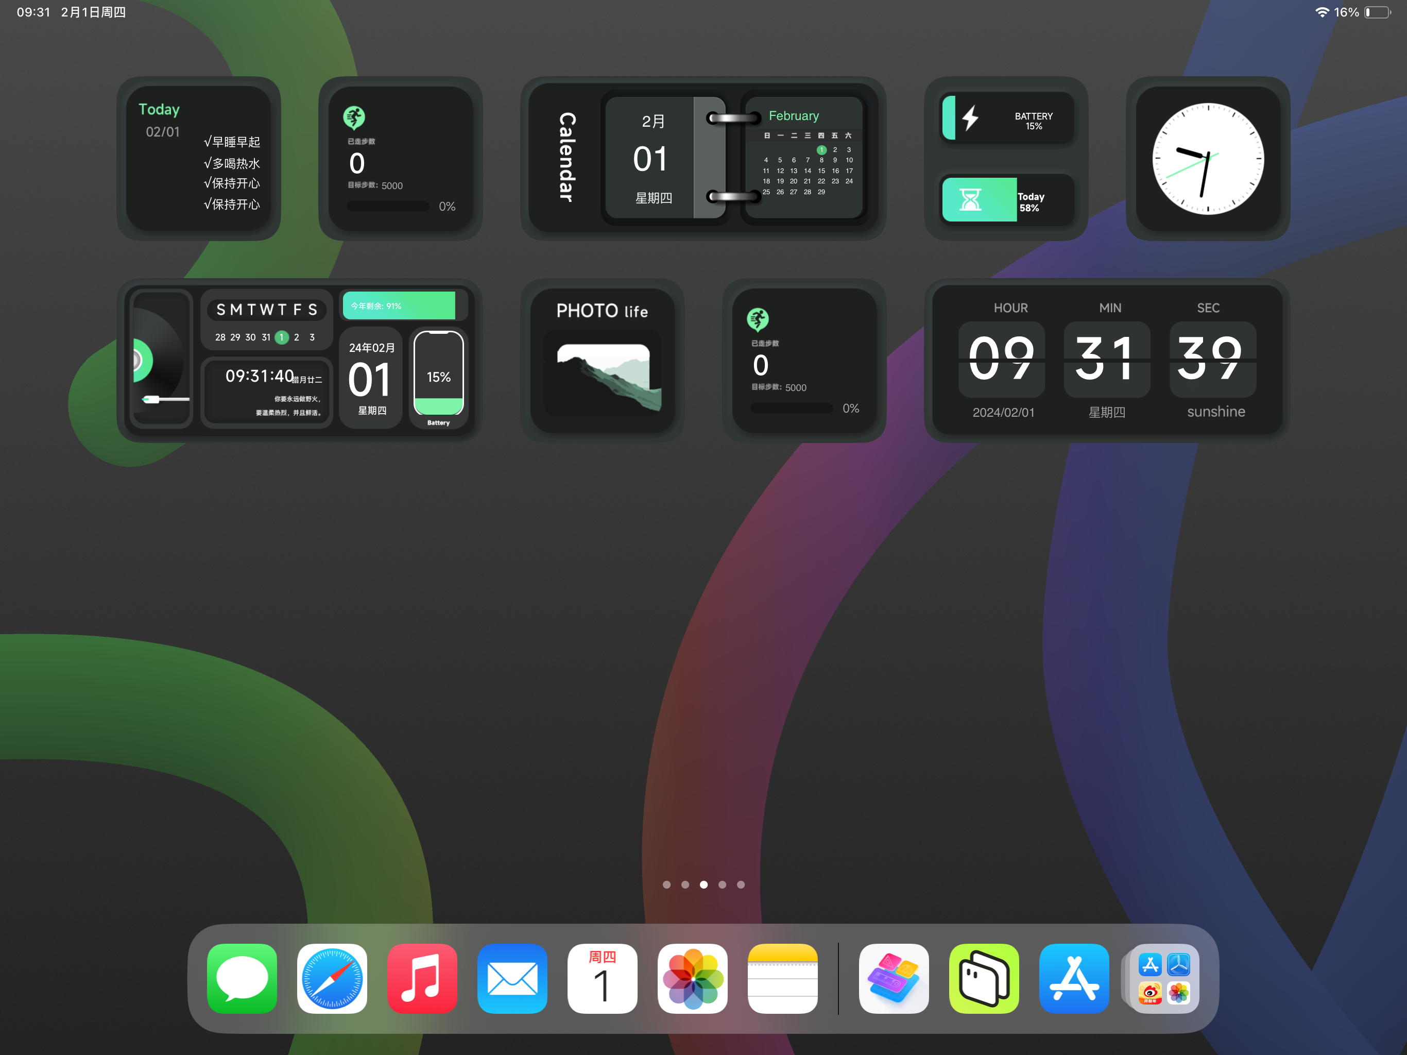Tap the 早睡早起 to-do item

click(x=232, y=142)
